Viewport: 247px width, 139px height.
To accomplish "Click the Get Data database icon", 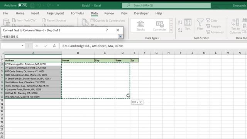I will [x=7, y=22].
